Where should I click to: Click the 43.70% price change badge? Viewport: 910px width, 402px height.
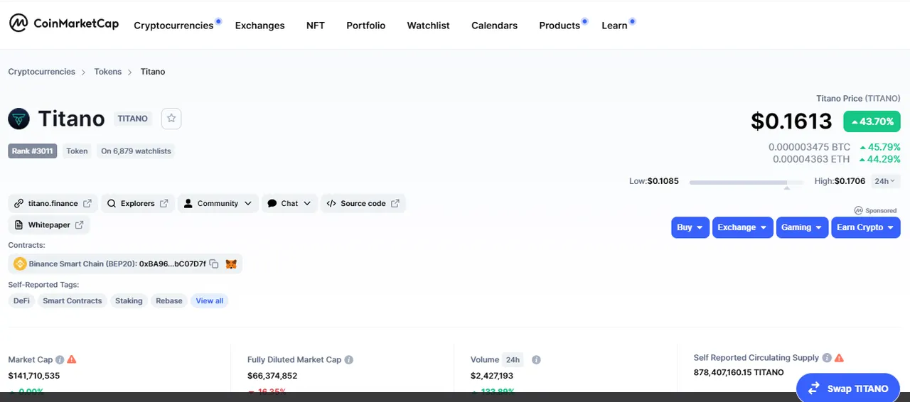tap(872, 121)
